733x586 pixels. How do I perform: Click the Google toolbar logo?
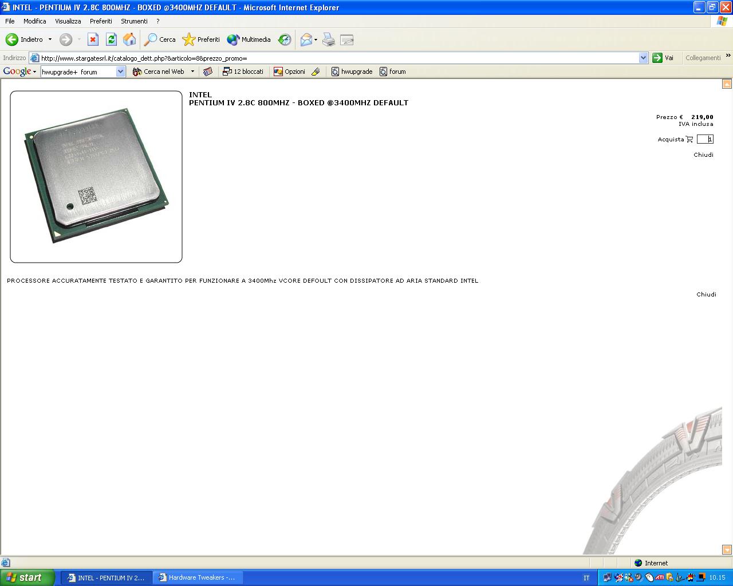click(x=17, y=72)
